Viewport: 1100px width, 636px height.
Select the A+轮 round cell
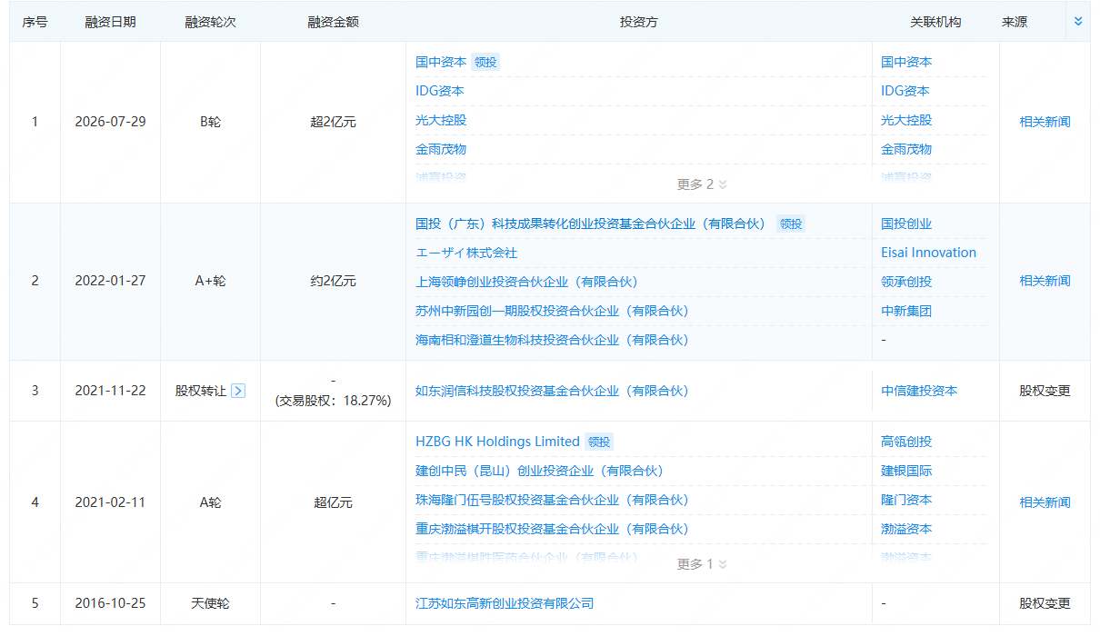click(x=210, y=281)
